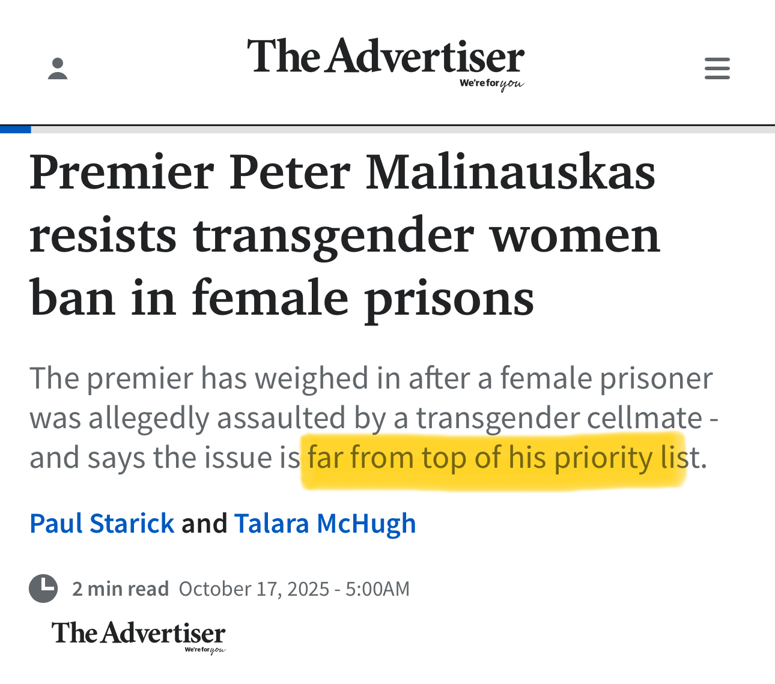Expand the hamburger menu at top right
775x684 pixels.
tap(717, 68)
